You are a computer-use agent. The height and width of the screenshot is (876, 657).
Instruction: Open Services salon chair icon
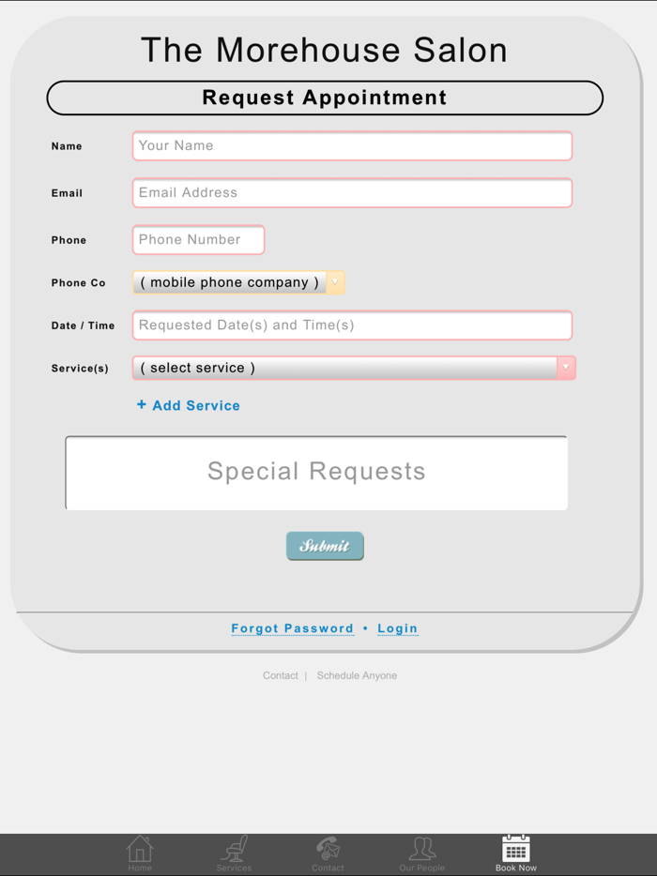pyautogui.click(x=234, y=849)
